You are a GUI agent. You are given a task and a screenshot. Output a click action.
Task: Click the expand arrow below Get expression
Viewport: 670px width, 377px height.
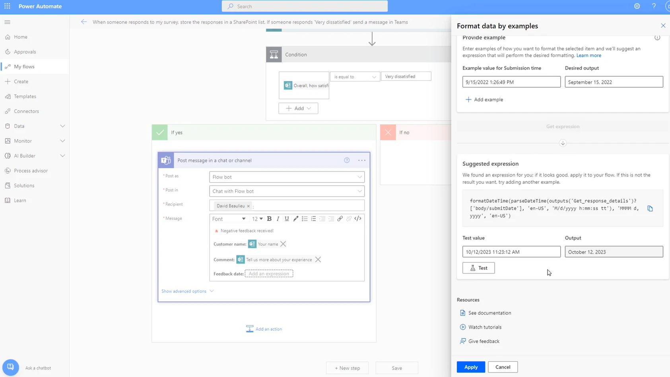[563, 143]
